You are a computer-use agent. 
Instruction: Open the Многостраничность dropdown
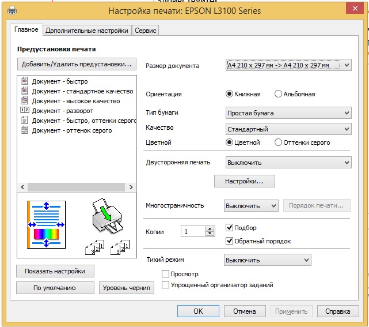pyautogui.click(x=251, y=205)
